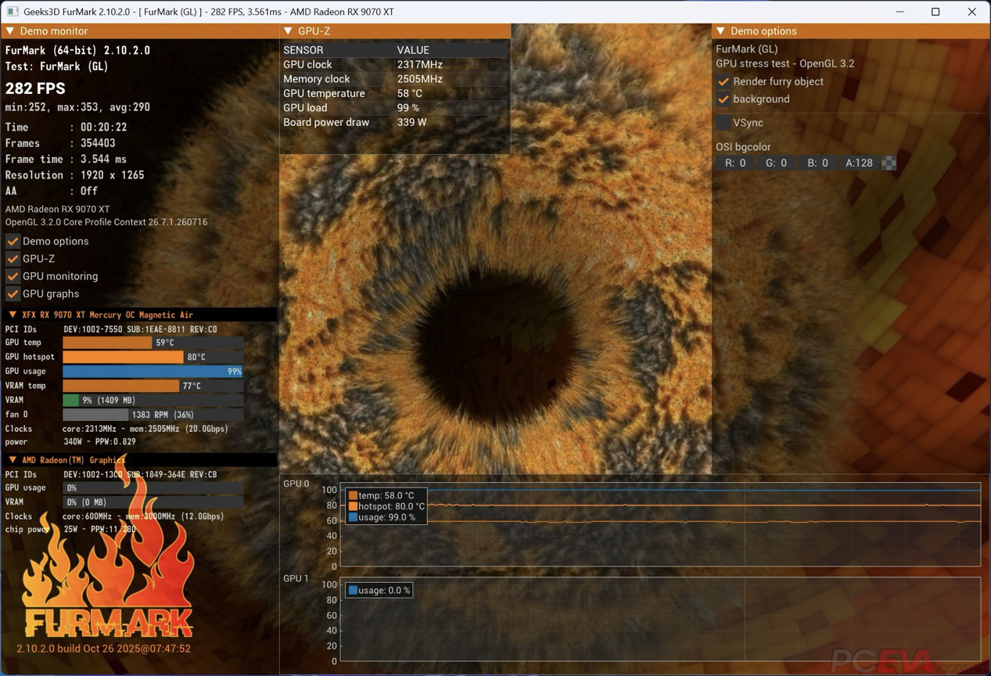The height and width of the screenshot is (676, 991).
Task: Click the GPU load 99 % row
Action: [x=395, y=108]
